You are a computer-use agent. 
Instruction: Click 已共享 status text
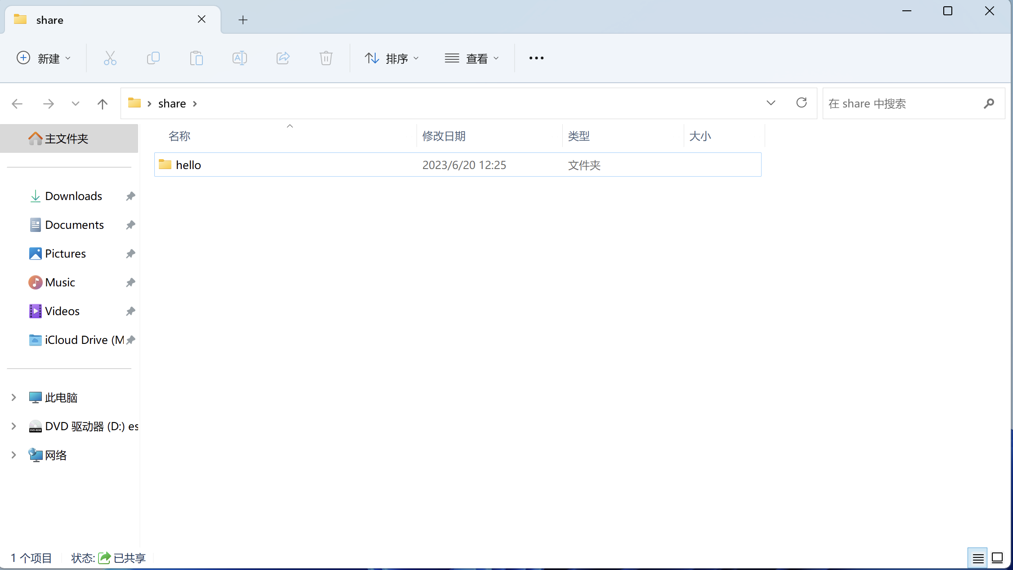pos(130,558)
